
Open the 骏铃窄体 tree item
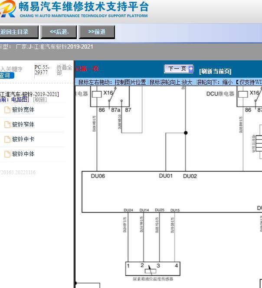pyautogui.click(x=23, y=124)
